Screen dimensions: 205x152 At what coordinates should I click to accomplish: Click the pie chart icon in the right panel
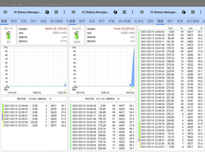tap(184, 12)
